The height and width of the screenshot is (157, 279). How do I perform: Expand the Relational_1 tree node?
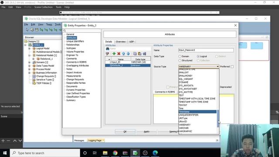coord(33,59)
